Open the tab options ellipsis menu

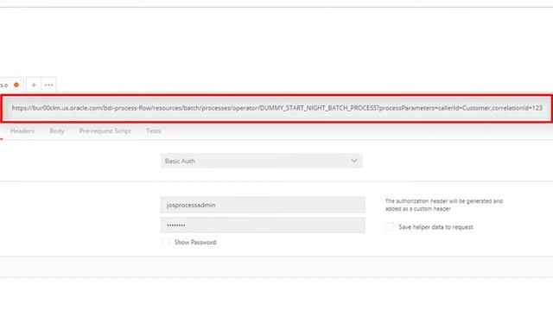[x=48, y=85]
